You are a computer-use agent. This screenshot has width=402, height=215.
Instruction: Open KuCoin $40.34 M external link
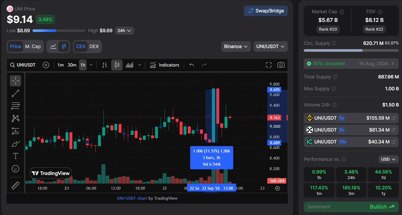click(x=394, y=142)
